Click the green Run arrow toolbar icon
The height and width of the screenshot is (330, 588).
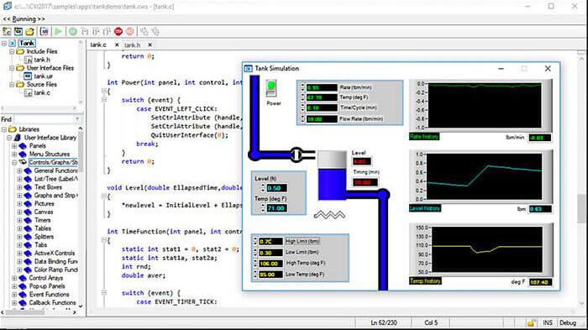pos(58,32)
